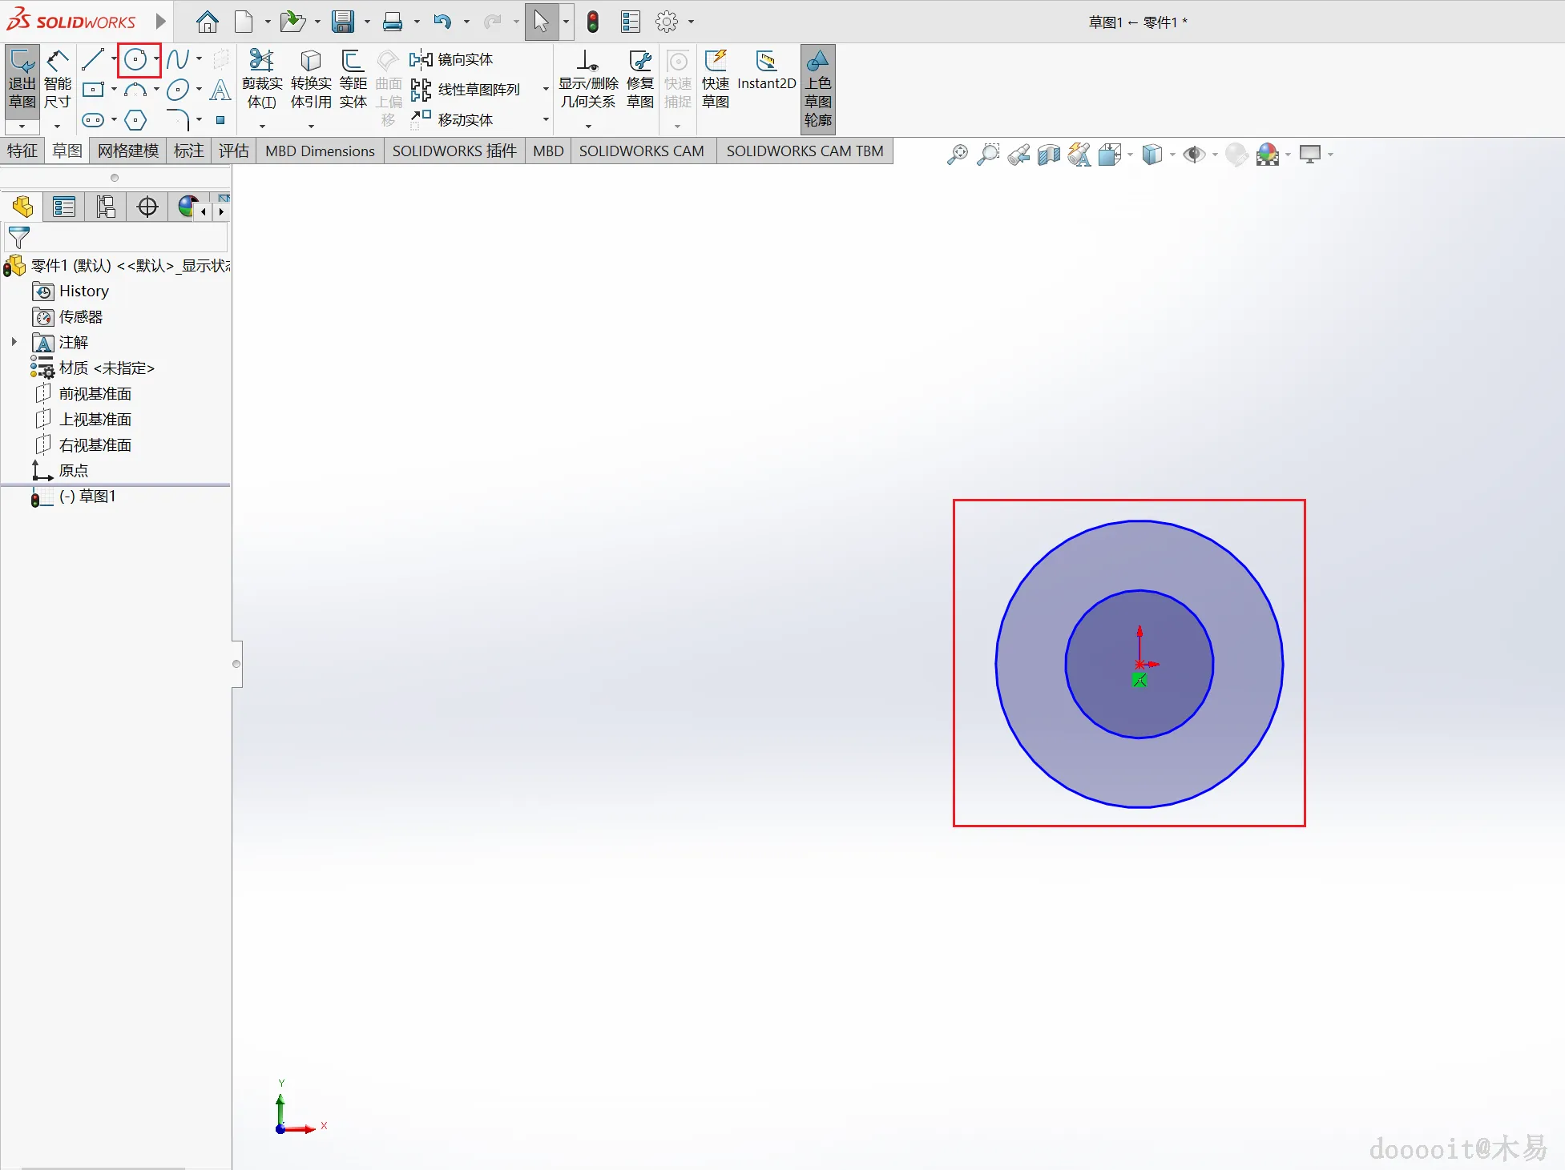The image size is (1565, 1170).
Task: Open the SOLIDWORKS CAM tab
Action: [641, 151]
